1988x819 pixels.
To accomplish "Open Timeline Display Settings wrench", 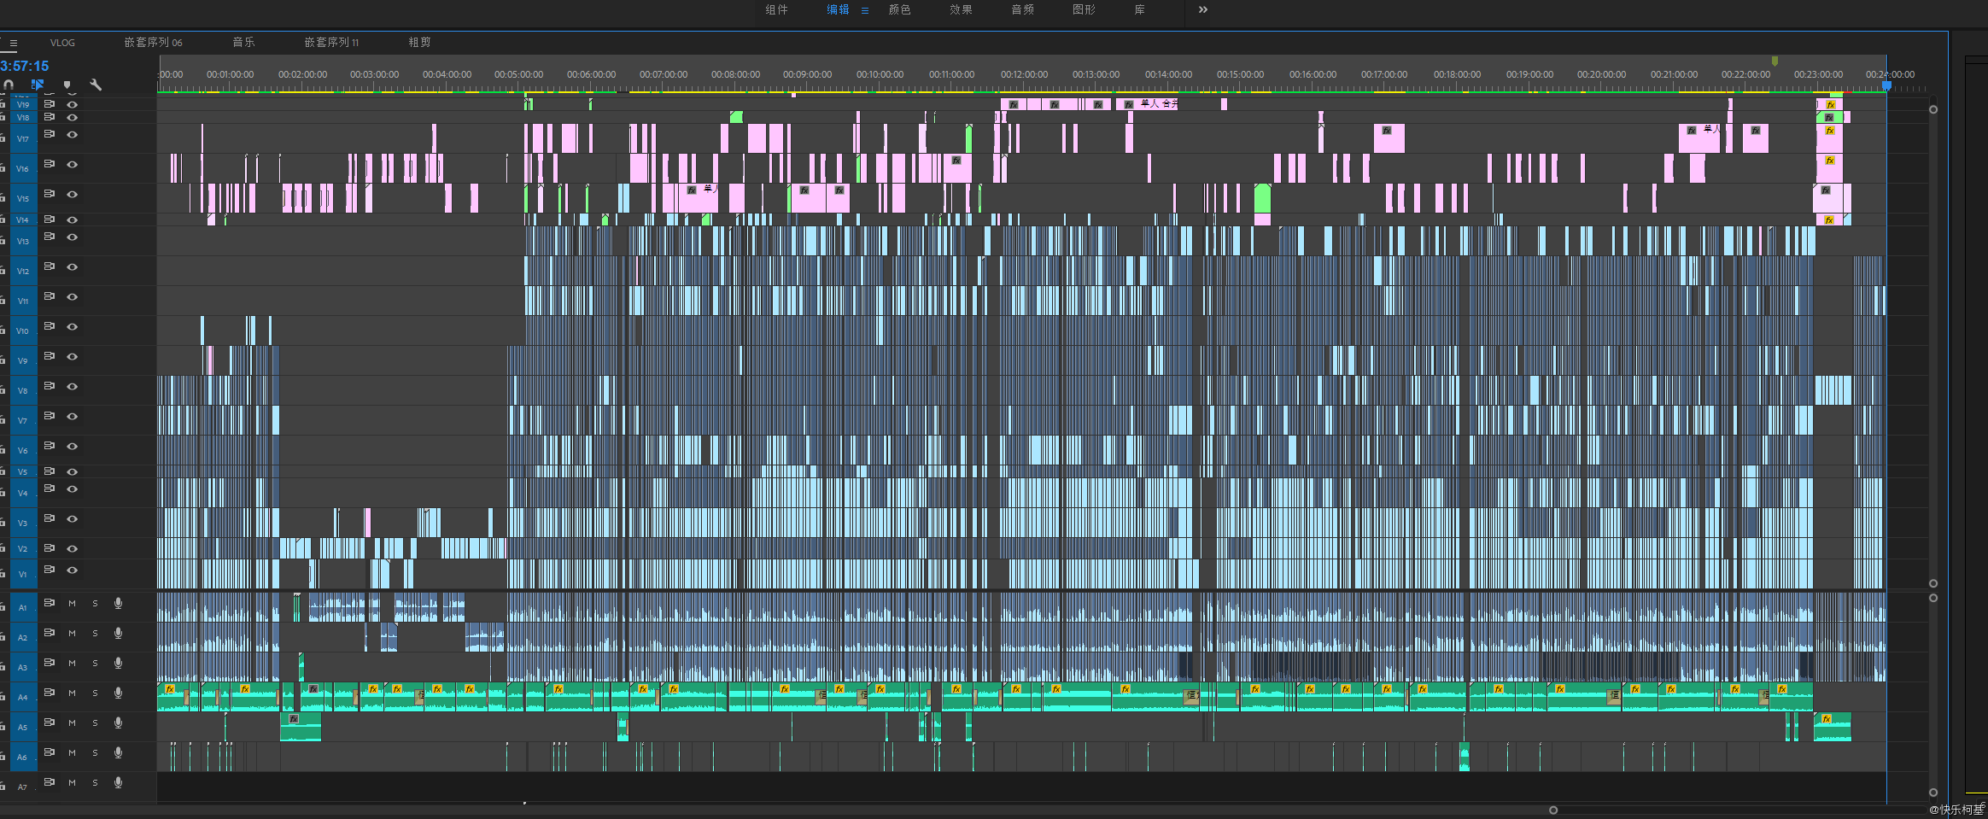I will (96, 85).
